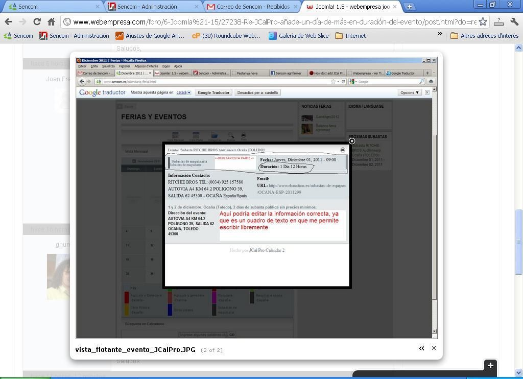Viewport: 523px width, 379px height.
Task: Click the JCal Pro Calendar 2 link
Action: [267, 250]
